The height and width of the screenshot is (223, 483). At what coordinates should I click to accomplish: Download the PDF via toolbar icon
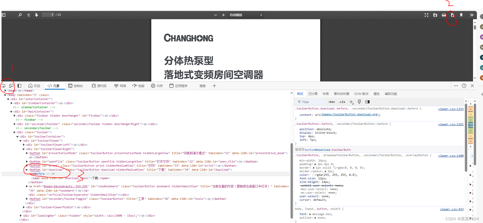(x=452, y=15)
